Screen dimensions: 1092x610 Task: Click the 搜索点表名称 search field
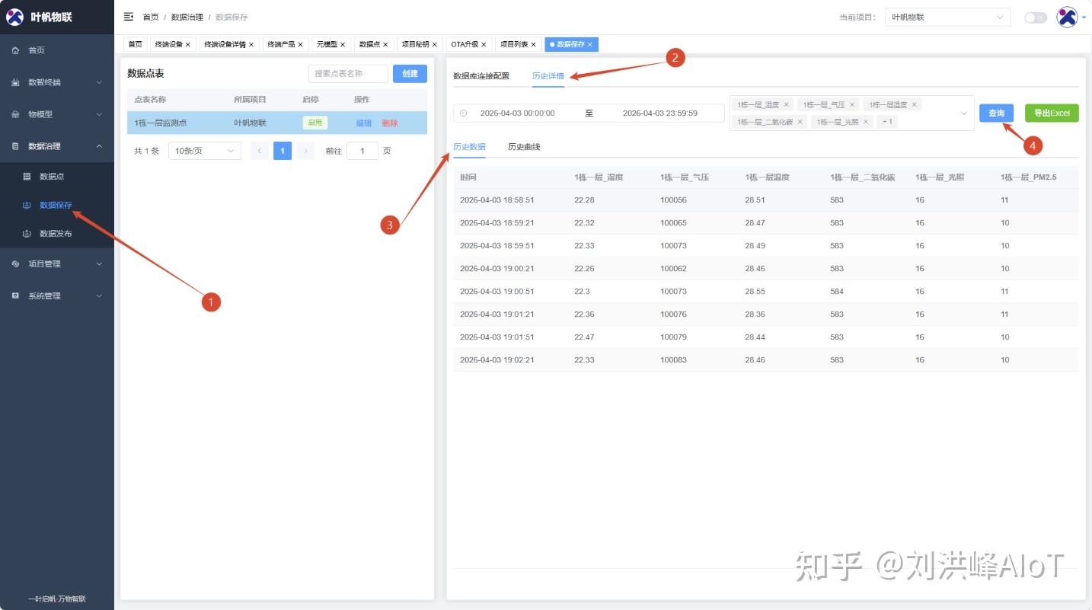pos(348,73)
